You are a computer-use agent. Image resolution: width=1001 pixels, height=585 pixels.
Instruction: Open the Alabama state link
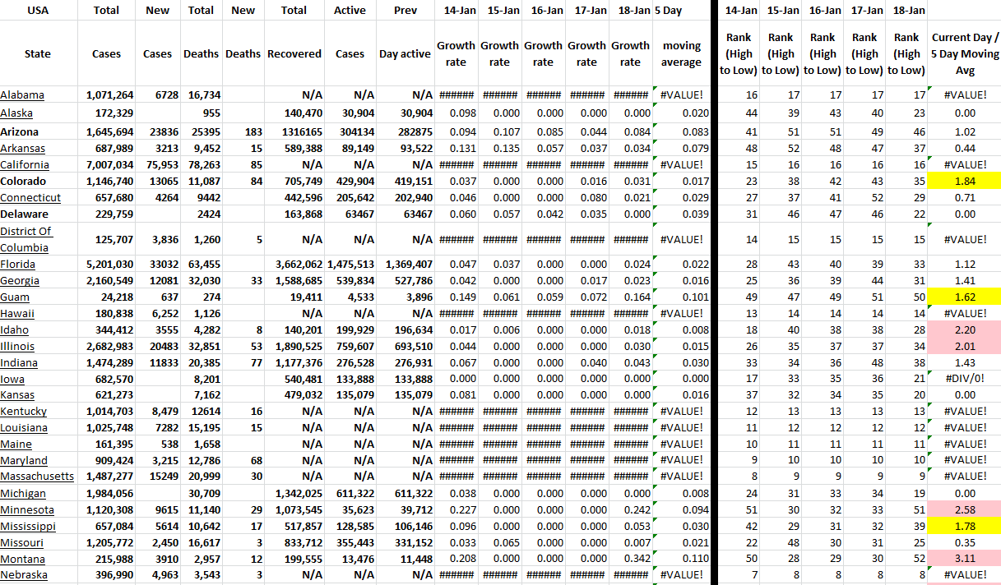point(22,95)
